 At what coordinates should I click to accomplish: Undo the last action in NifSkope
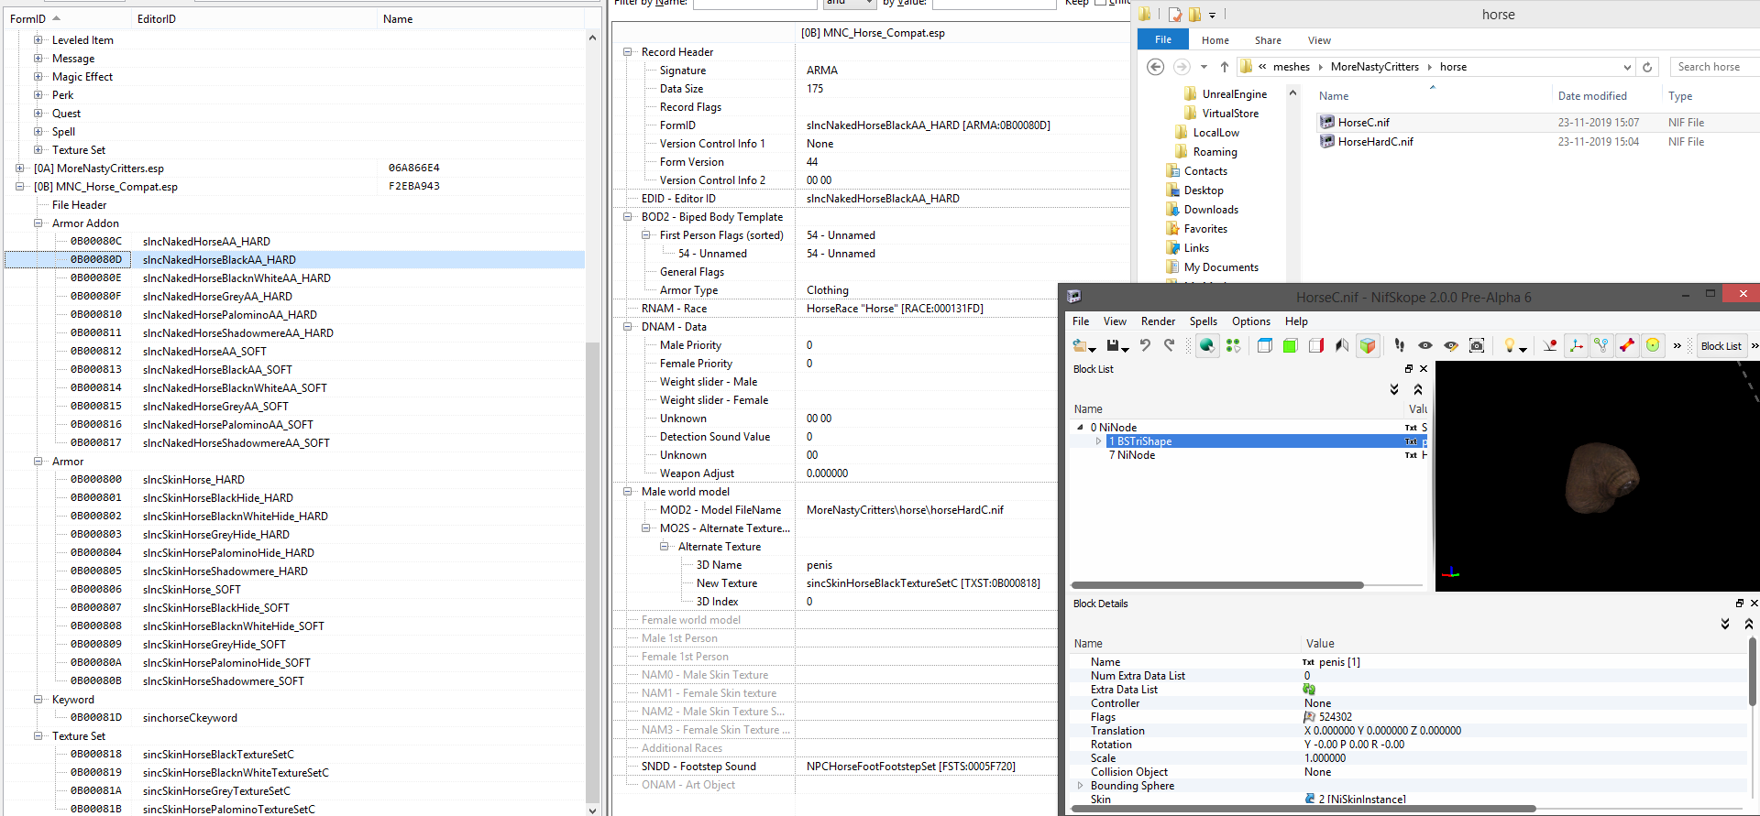[x=1145, y=345]
